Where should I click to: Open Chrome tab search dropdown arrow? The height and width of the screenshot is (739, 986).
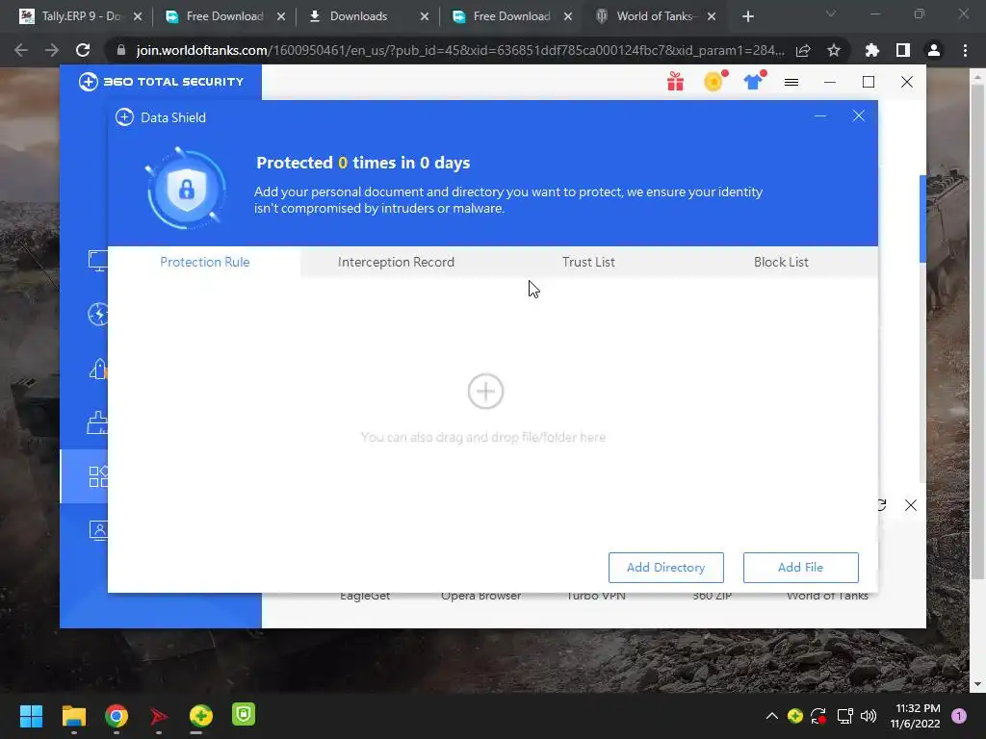(831, 13)
